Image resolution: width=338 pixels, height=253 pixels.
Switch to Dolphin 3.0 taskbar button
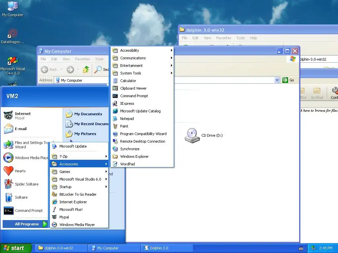[x=167, y=248]
